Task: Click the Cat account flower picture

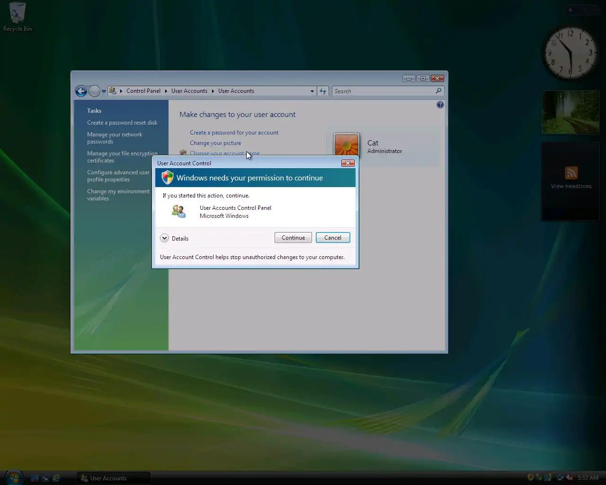Action: click(x=347, y=144)
